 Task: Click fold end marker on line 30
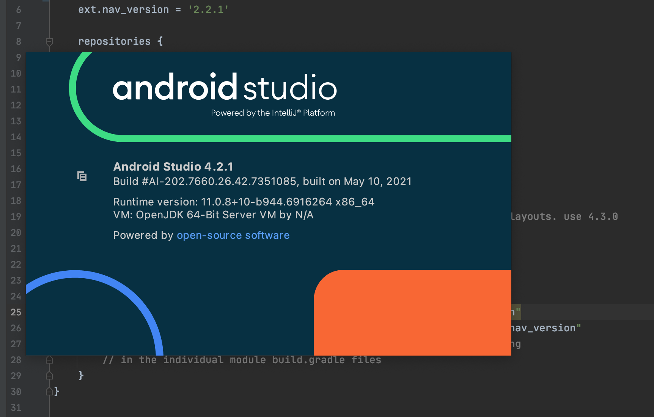coord(49,392)
